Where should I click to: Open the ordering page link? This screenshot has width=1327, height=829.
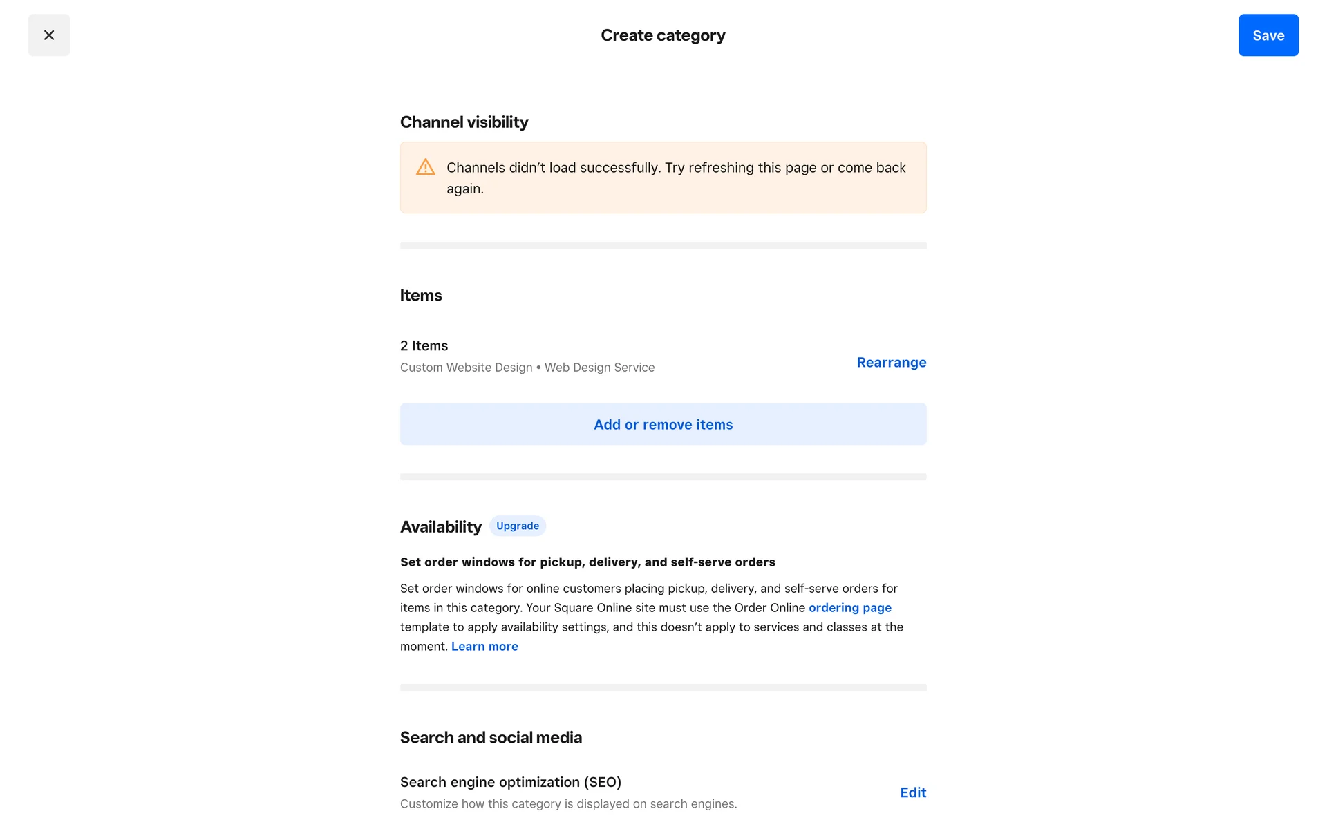point(849,608)
